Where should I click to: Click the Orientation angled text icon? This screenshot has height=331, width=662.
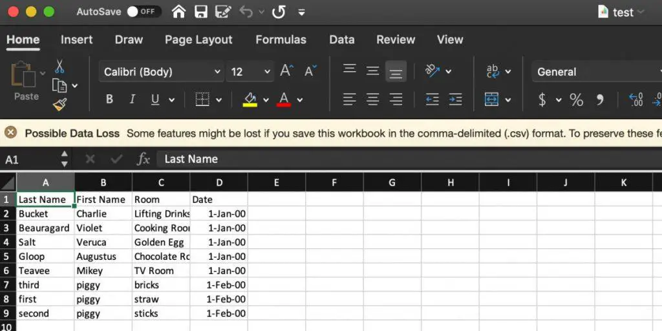tap(432, 70)
